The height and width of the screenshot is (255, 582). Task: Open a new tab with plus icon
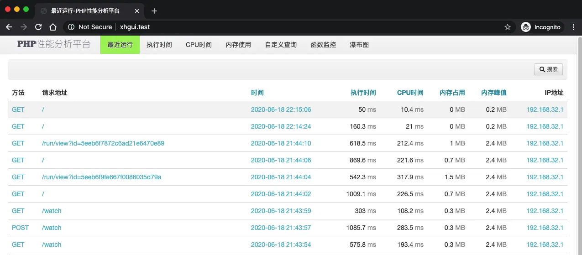click(154, 11)
